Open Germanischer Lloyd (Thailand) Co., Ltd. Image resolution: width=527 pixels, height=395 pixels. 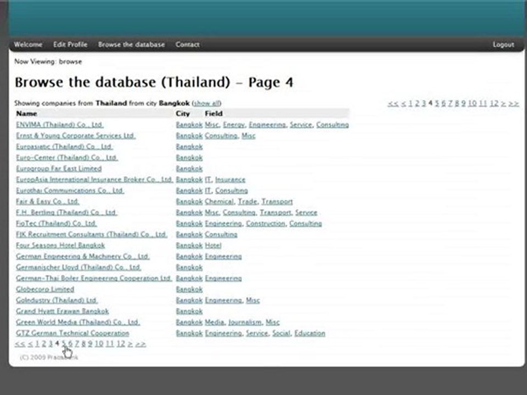[x=79, y=267]
